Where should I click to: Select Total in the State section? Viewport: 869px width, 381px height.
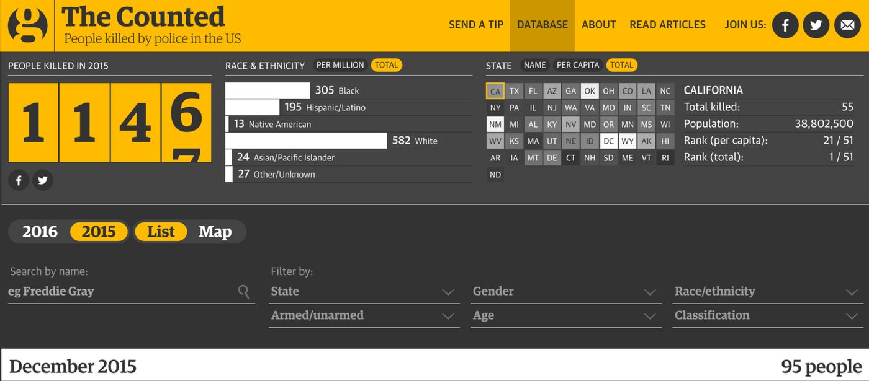(x=622, y=65)
